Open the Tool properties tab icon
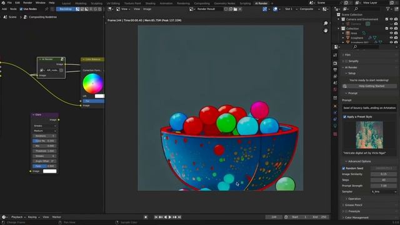Screen dimensions: 400x225 click(335, 55)
